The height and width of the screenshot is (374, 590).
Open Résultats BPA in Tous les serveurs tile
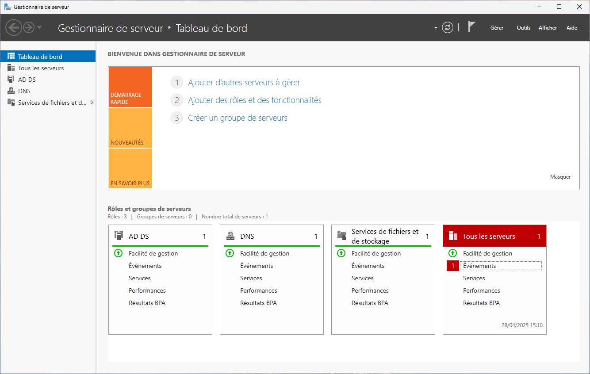tap(481, 303)
